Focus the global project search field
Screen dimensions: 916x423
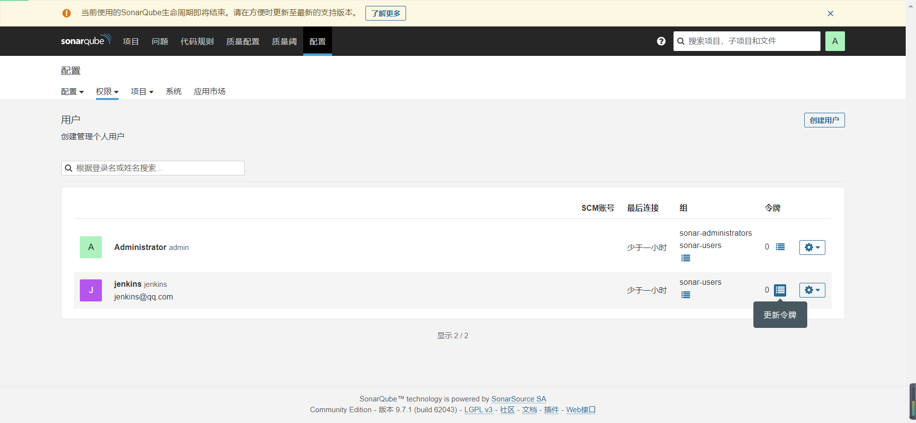747,41
